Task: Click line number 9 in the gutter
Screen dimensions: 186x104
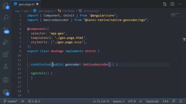Action: click(20, 51)
